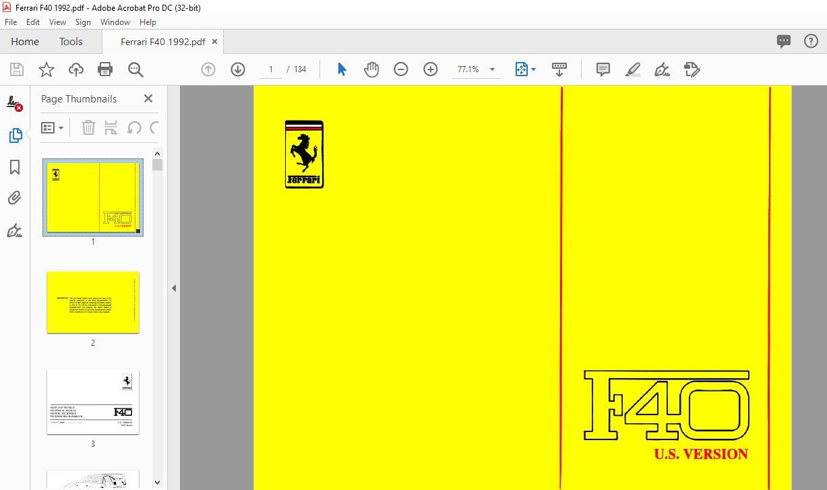This screenshot has height=490, width=827.
Task: Open the Attachments paperclip panel
Action: click(15, 198)
